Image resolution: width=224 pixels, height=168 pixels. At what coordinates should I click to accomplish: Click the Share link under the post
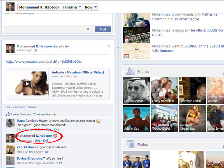[32, 107]
